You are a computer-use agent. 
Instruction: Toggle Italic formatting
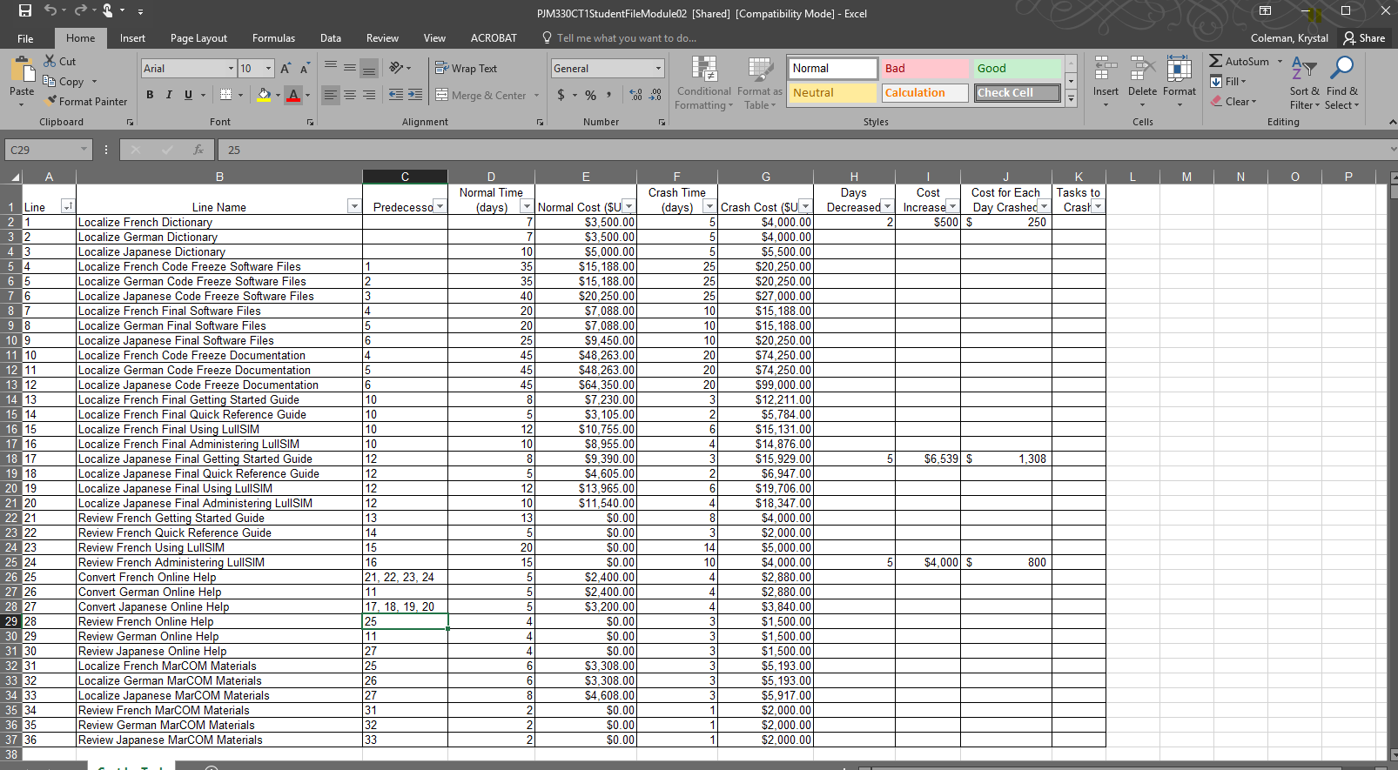[x=169, y=95]
